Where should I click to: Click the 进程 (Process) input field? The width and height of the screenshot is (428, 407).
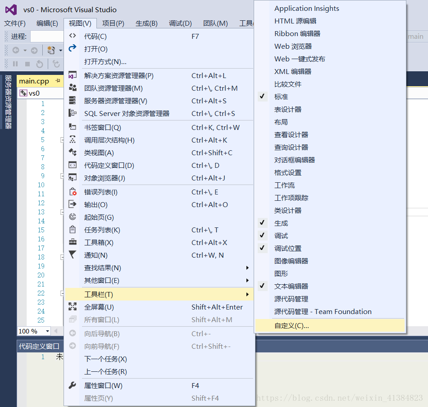click(47, 37)
